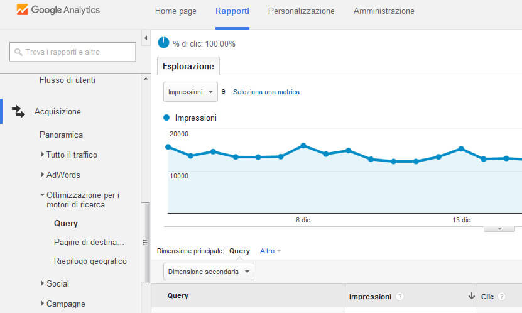
Task: Open the Amministrazione tab
Action: pos(384,11)
